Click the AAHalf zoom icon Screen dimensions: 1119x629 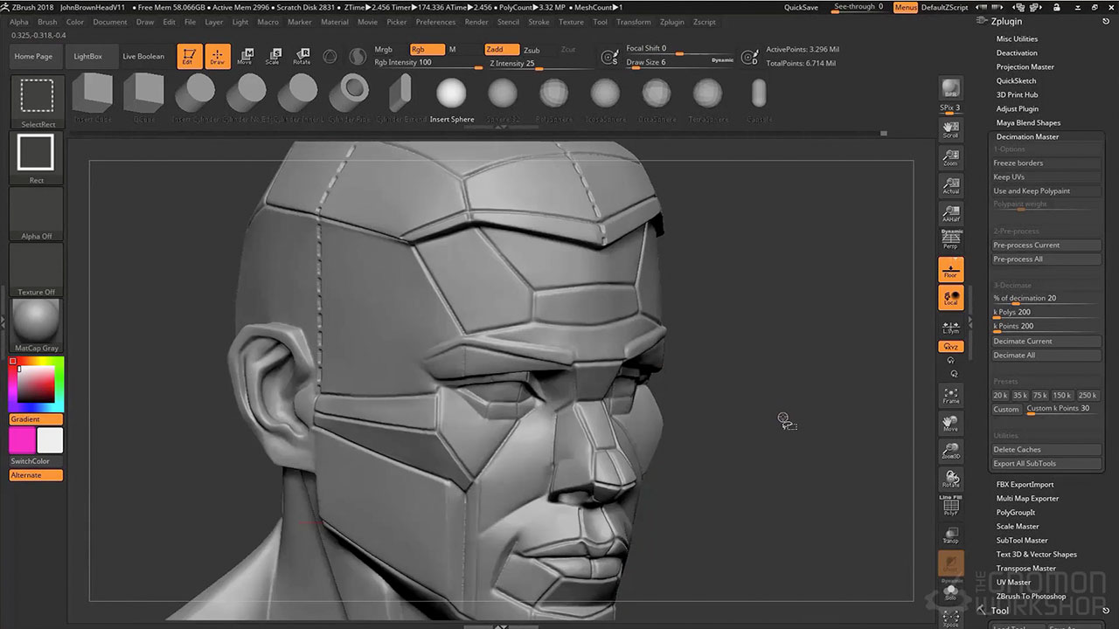(950, 213)
